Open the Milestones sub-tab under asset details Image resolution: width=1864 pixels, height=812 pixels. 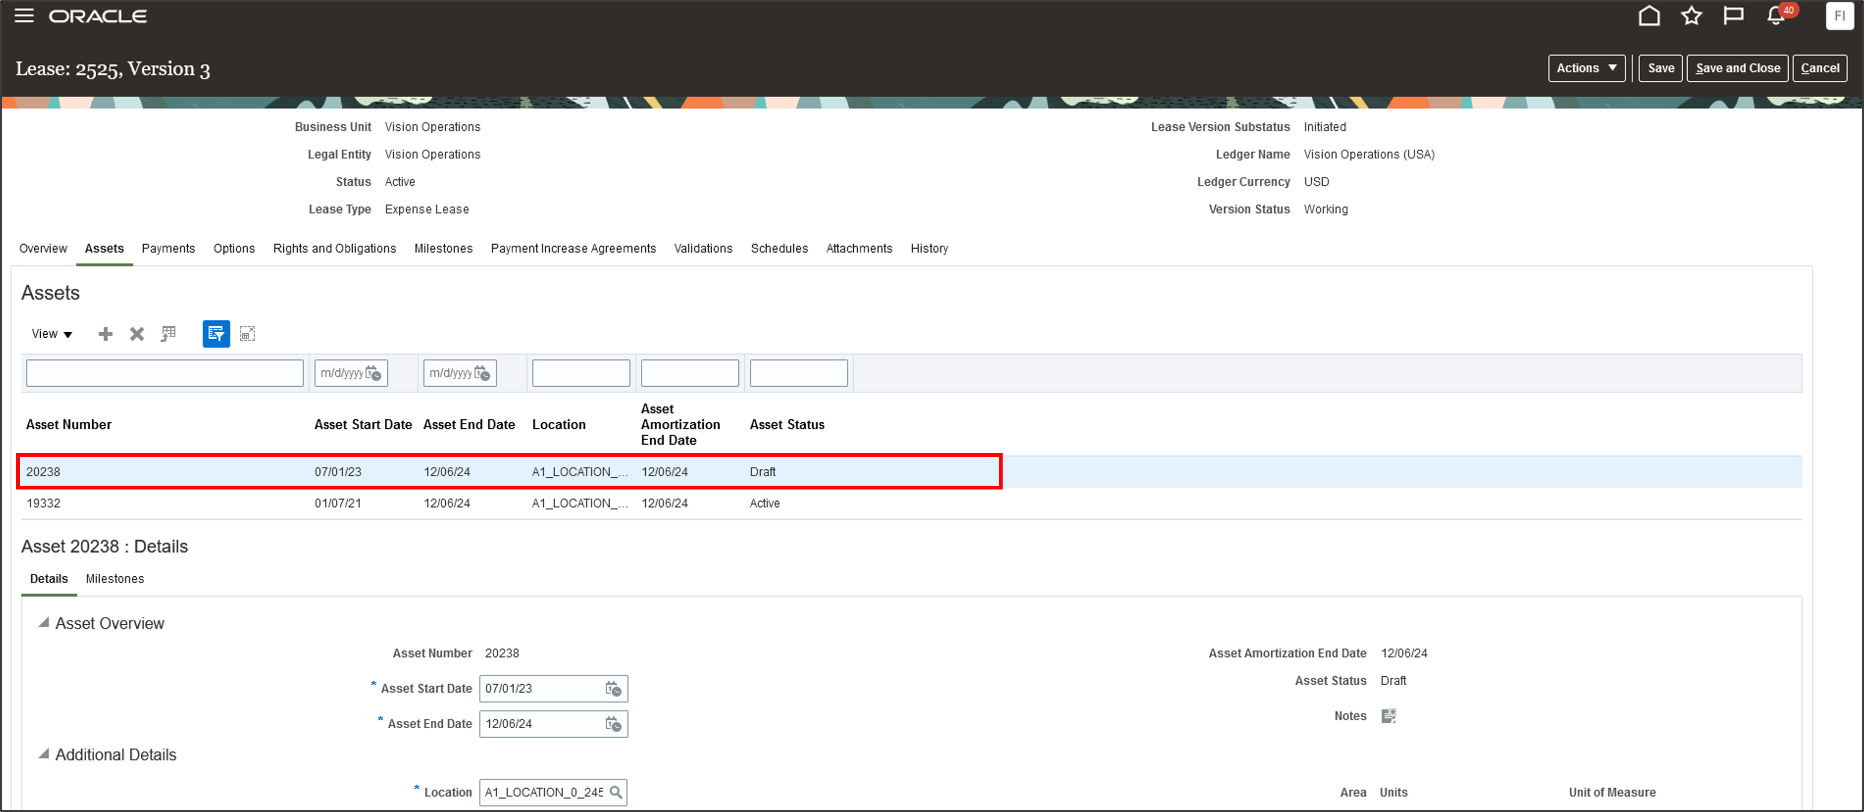(114, 578)
